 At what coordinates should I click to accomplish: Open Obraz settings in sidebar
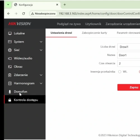point(25,67)
